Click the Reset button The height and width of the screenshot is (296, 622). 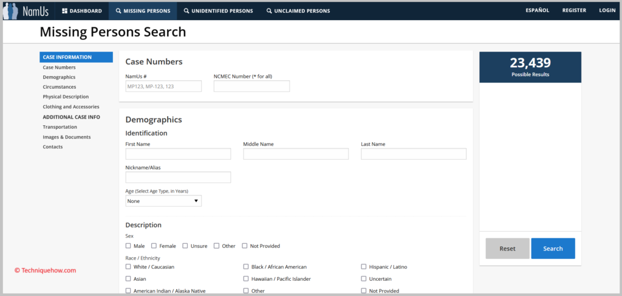[x=507, y=249]
